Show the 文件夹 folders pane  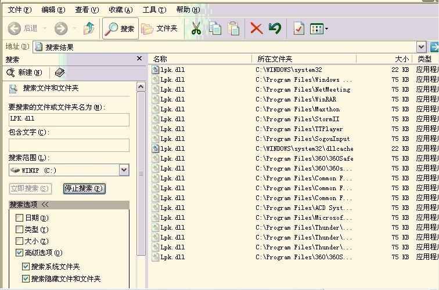(160, 28)
